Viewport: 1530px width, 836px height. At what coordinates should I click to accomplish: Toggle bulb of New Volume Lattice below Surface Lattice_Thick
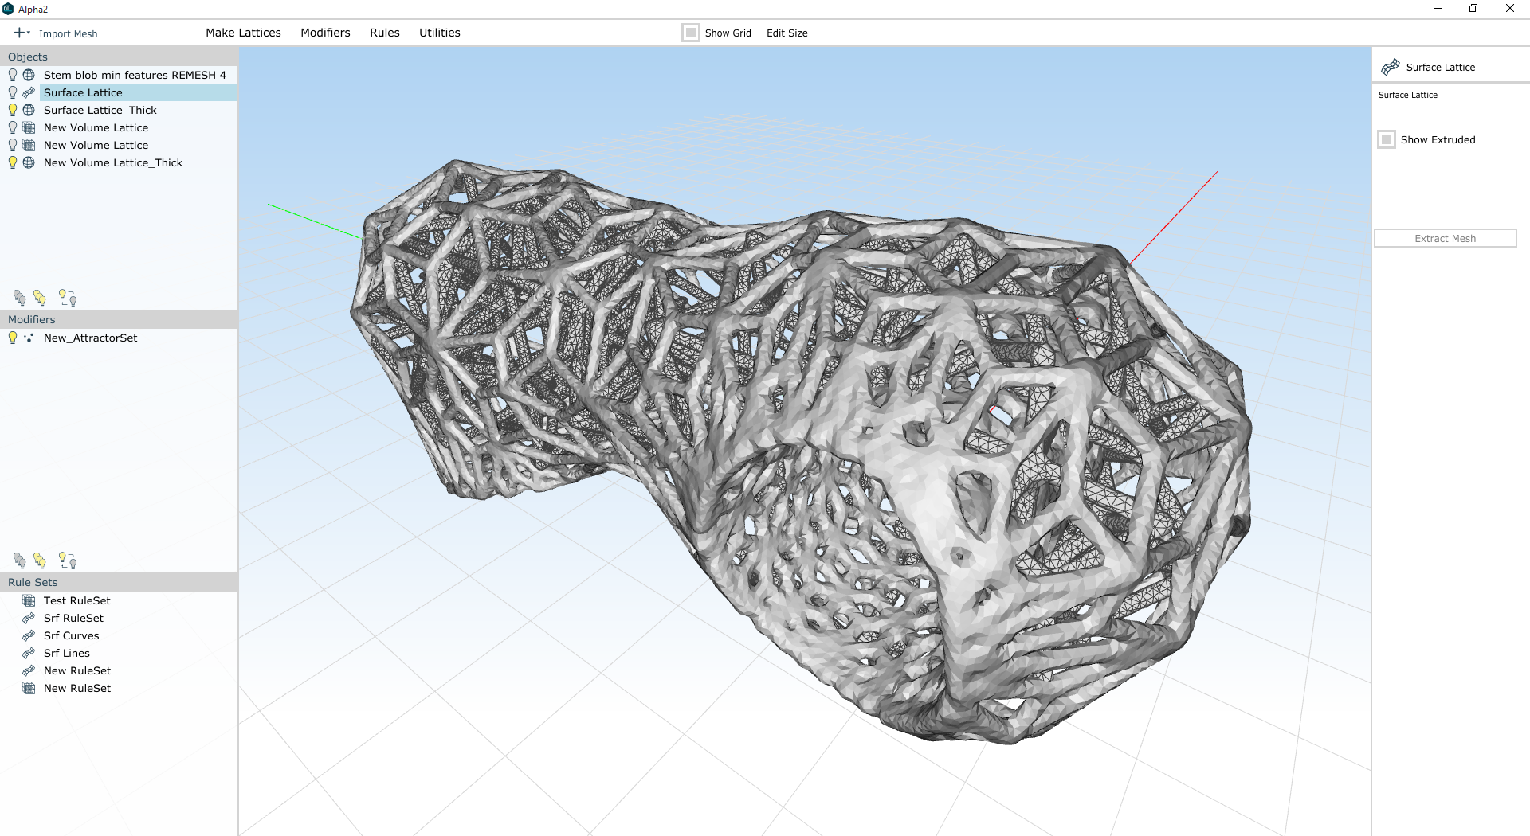coord(13,127)
